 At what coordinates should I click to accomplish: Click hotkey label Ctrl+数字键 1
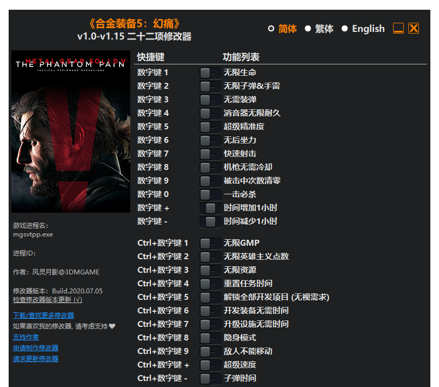[163, 243]
